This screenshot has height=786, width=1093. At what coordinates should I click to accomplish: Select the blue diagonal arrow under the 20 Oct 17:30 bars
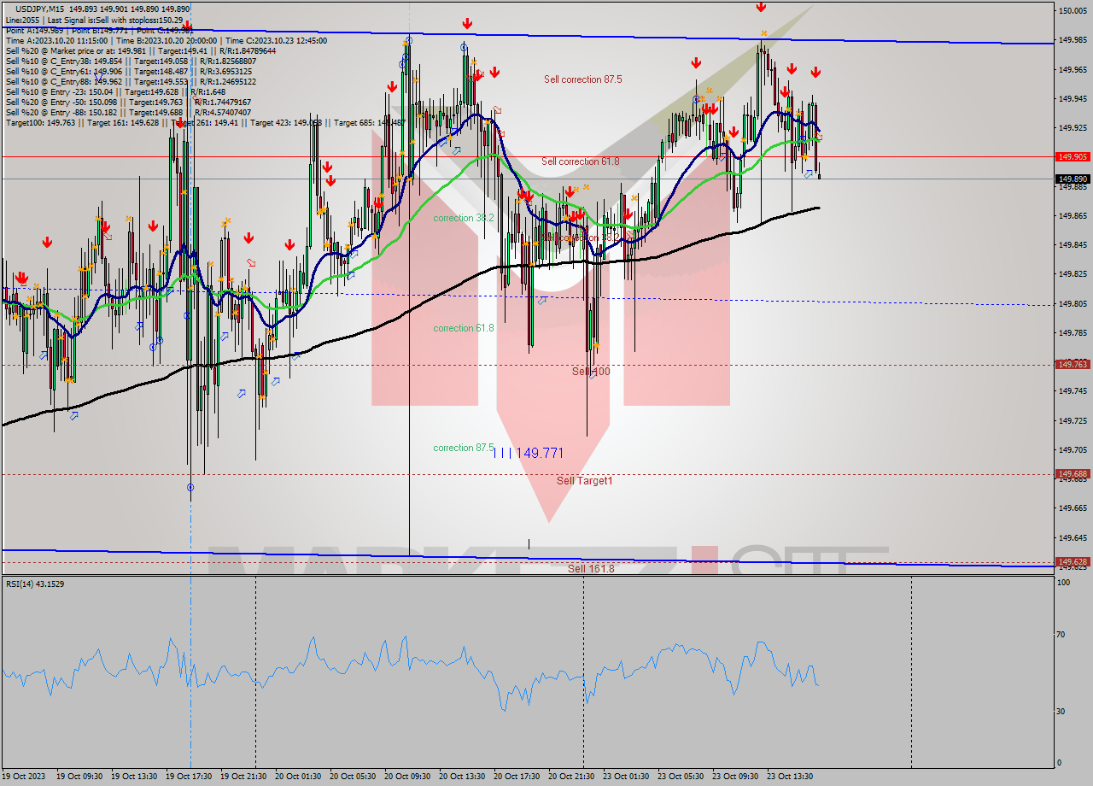pos(541,301)
